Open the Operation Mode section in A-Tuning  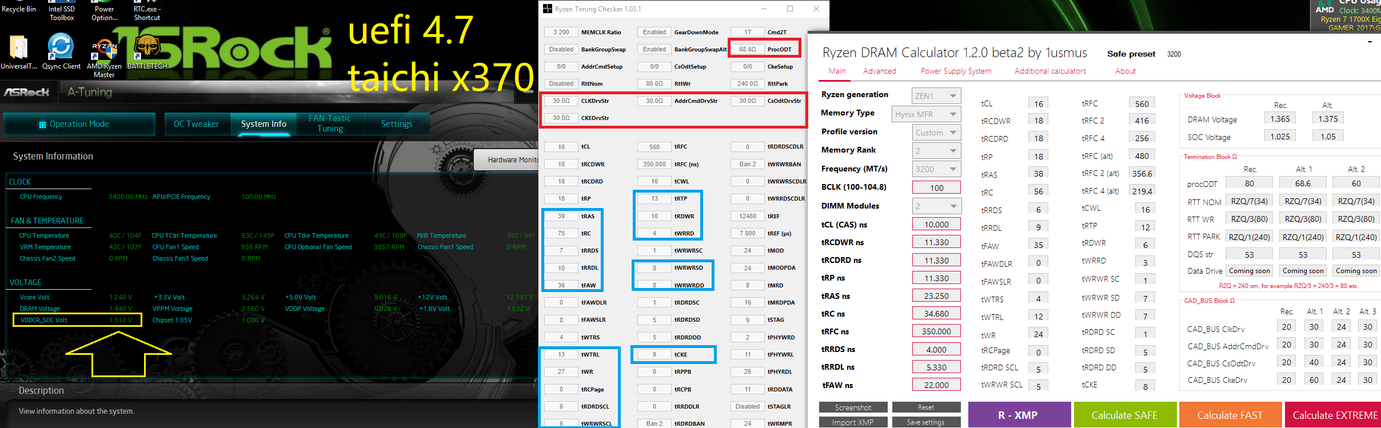(x=79, y=124)
